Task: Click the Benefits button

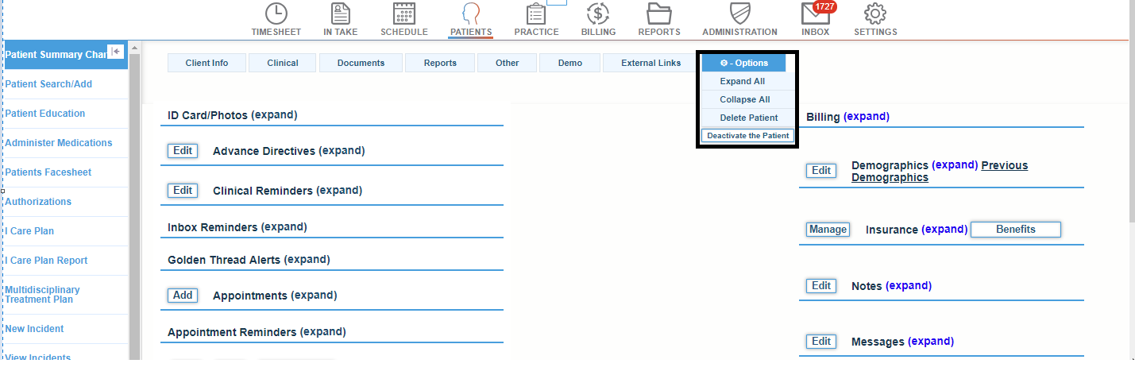Action: pos(1015,230)
